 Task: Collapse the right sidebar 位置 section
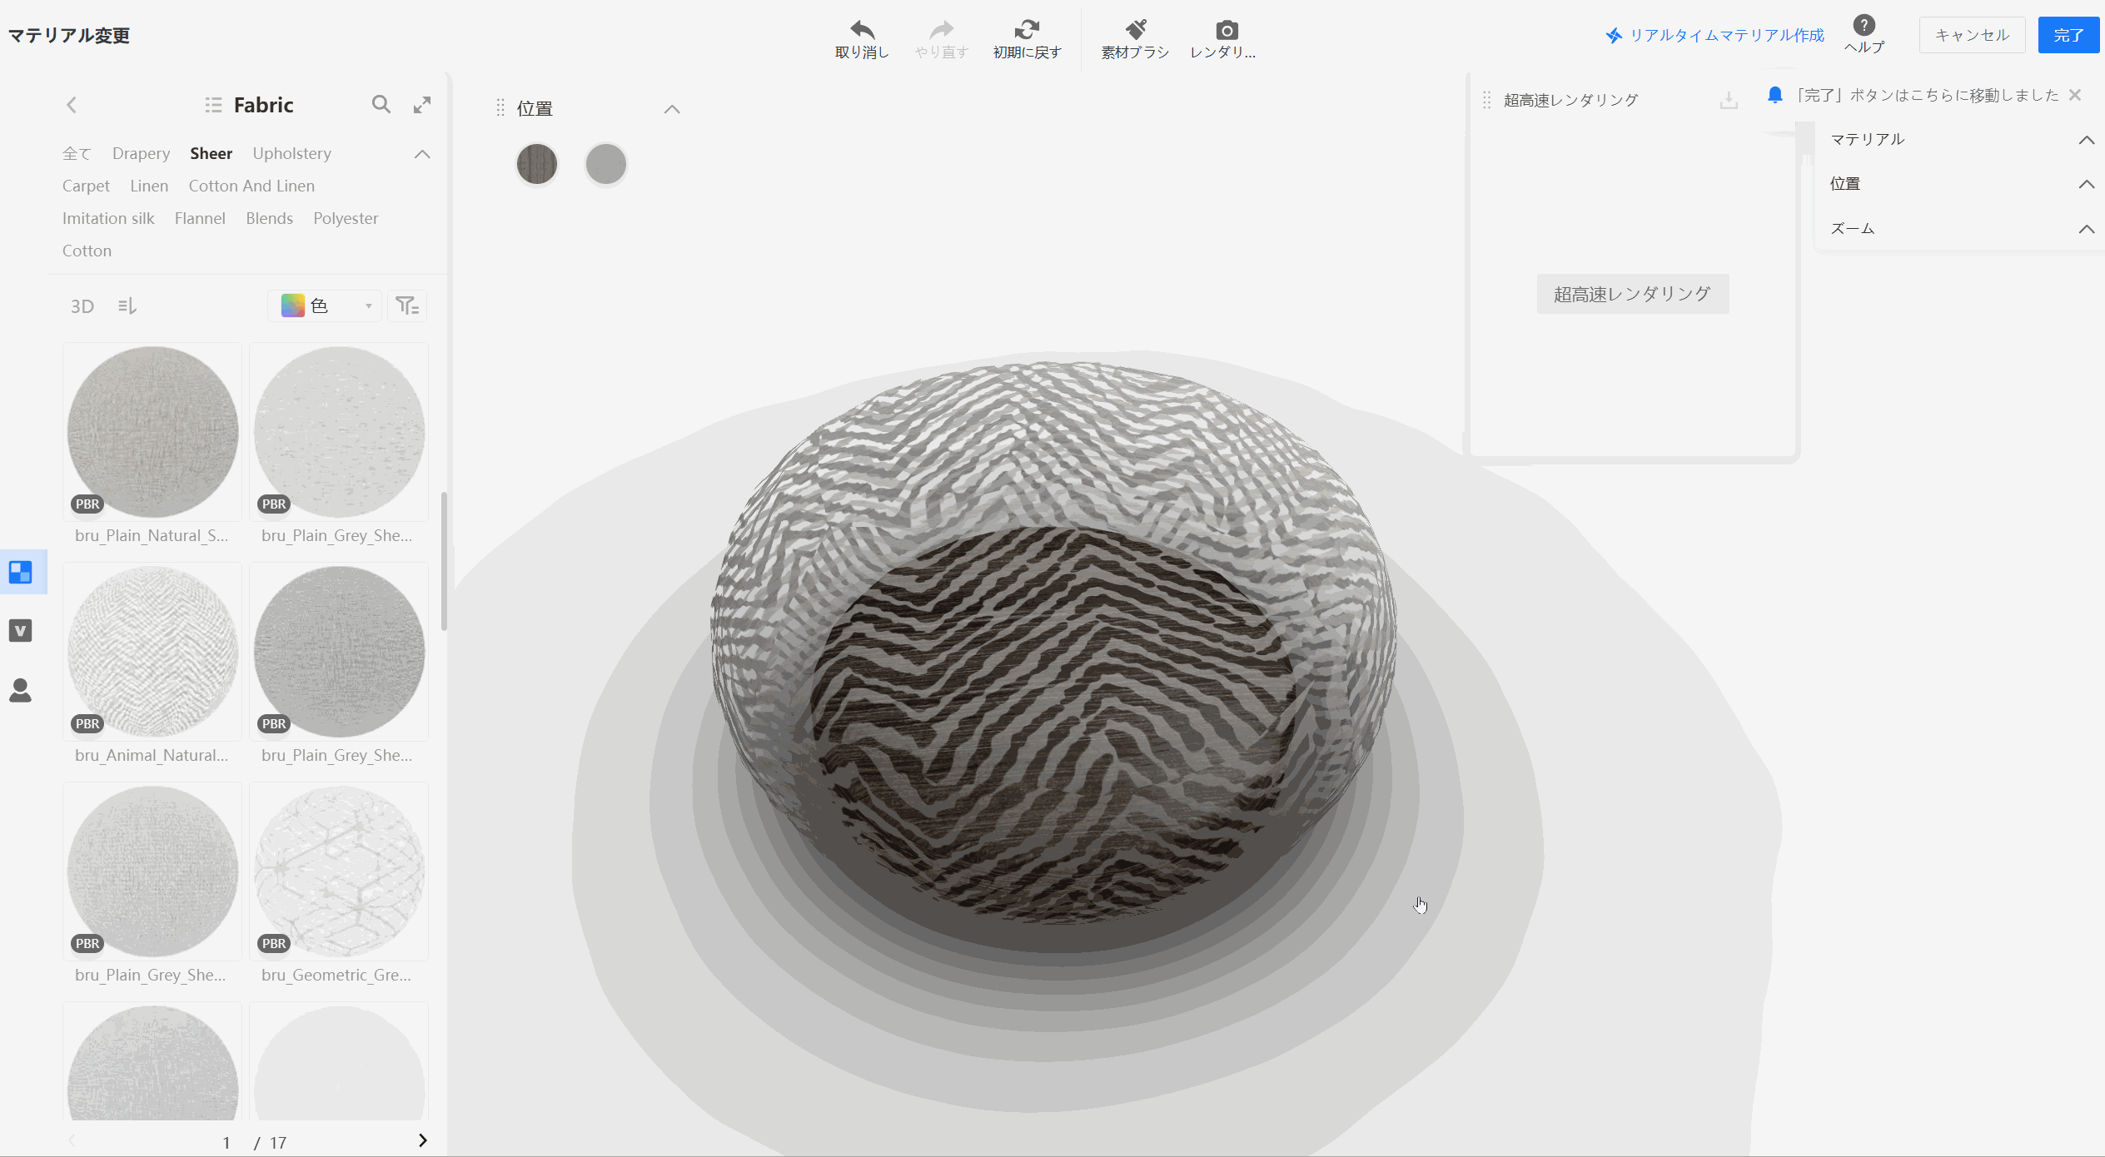[x=2086, y=184]
